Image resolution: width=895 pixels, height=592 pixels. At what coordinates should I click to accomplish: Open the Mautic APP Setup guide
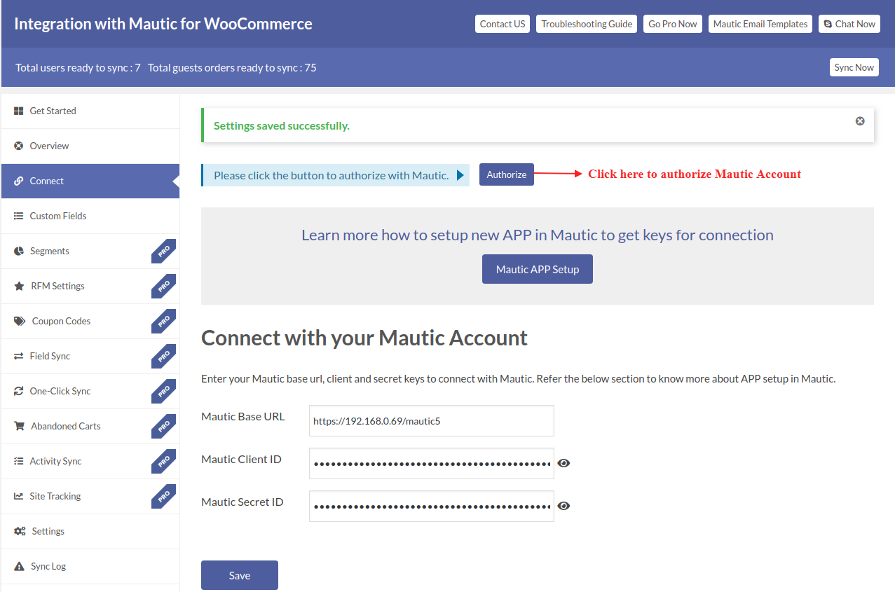click(538, 269)
